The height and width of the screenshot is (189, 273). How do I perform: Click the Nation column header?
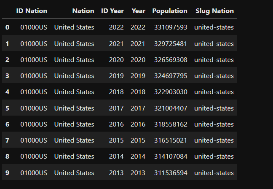83,11
